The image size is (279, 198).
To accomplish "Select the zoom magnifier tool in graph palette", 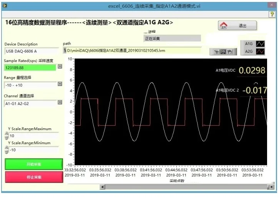I will click(x=223, y=52).
